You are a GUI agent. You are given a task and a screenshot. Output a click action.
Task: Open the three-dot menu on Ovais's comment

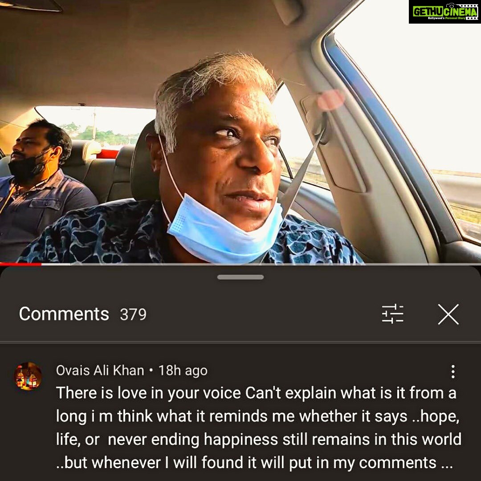click(453, 371)
